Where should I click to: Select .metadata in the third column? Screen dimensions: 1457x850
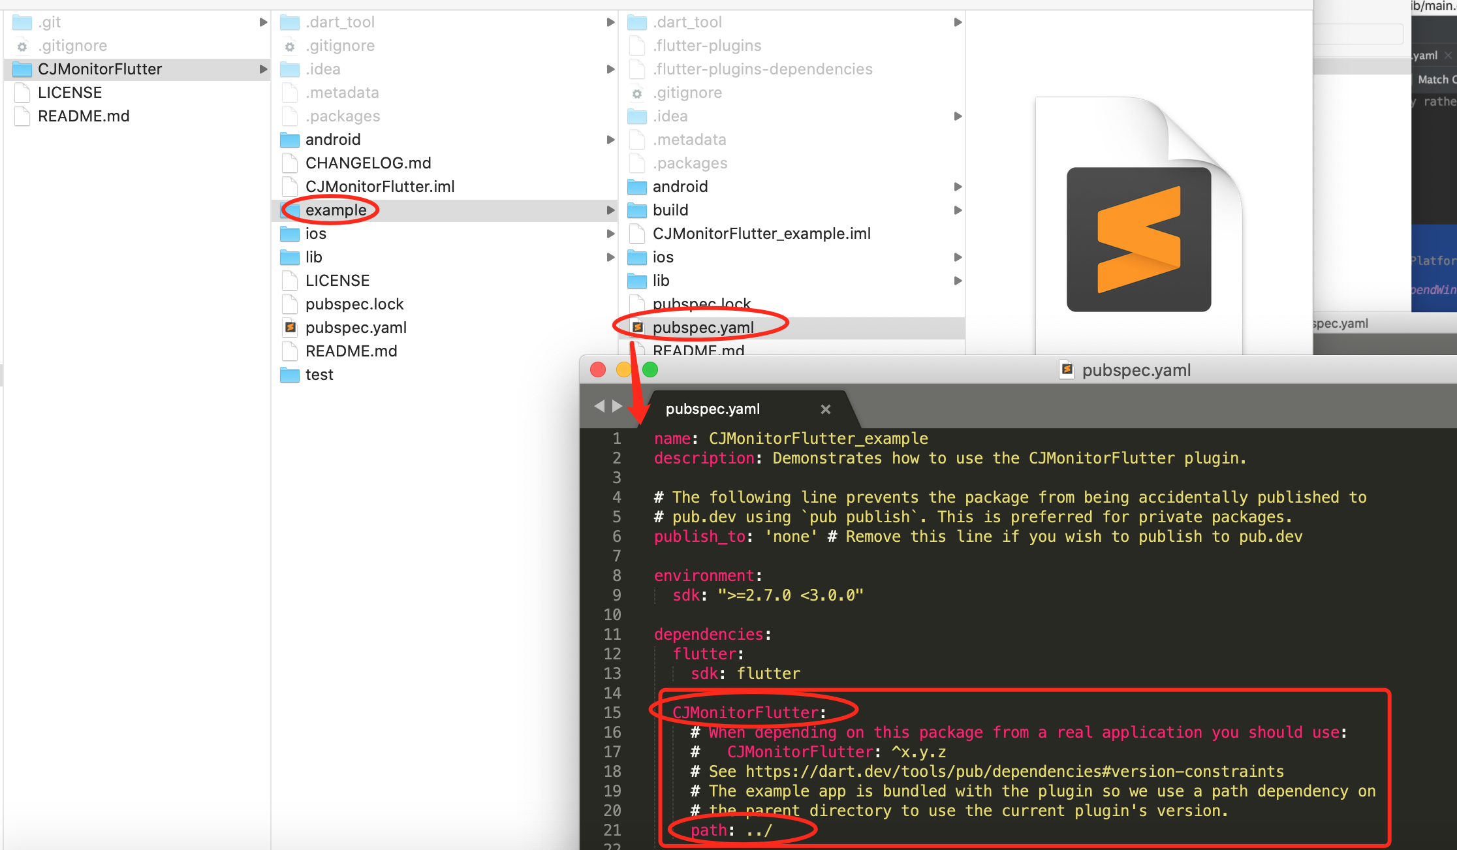[689, 140]
